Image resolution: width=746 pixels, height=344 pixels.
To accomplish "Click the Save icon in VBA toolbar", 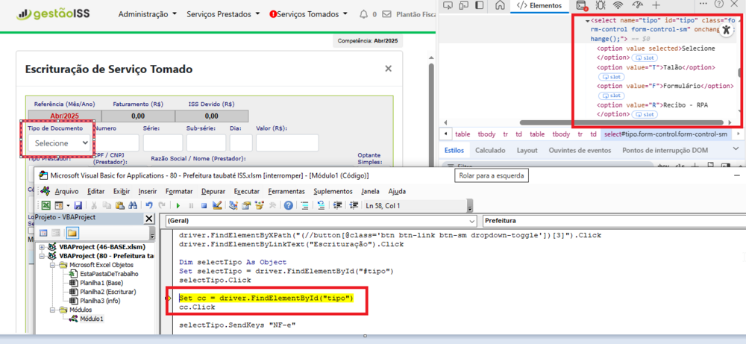I will point(77,205).
